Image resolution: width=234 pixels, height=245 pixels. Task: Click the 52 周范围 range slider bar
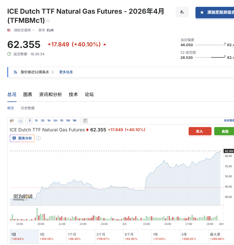(x=210, y=58)
